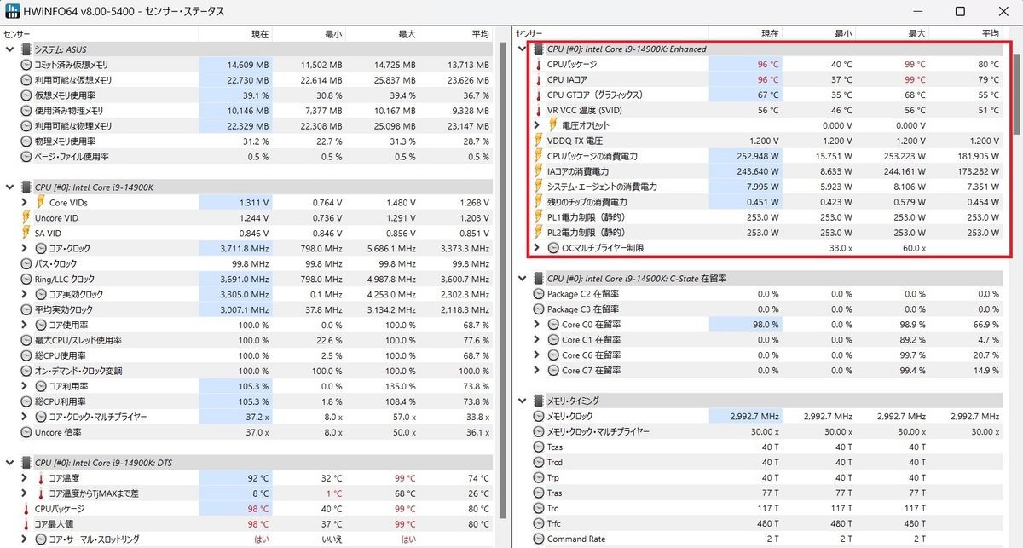Click the thermometer icon beside コア最大値

click(26, 524)
